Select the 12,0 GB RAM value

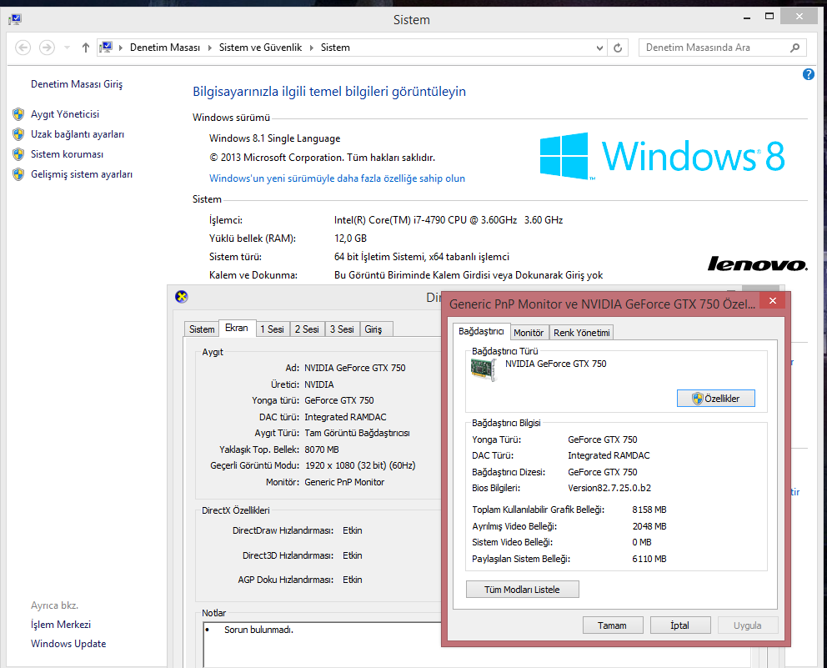pyautogui.click(x=350, y=239)
